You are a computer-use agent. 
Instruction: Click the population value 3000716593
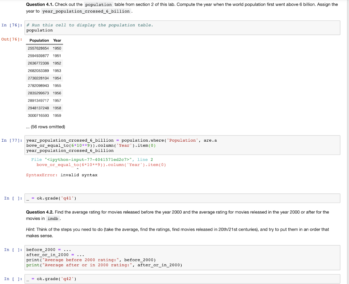pyautogui.click(x=39, y=115)
